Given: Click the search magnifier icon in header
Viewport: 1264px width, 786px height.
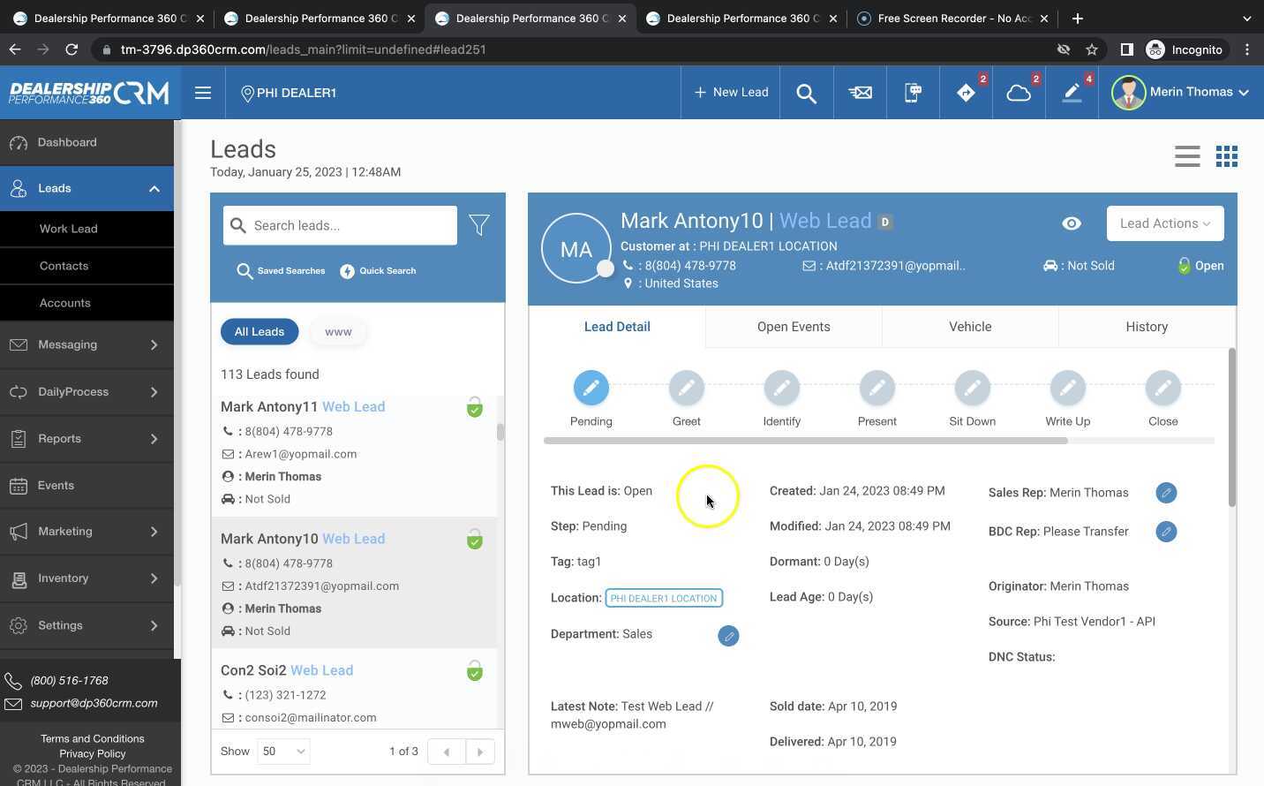Looking at the screenshot, I should click(x=806, y=93).
